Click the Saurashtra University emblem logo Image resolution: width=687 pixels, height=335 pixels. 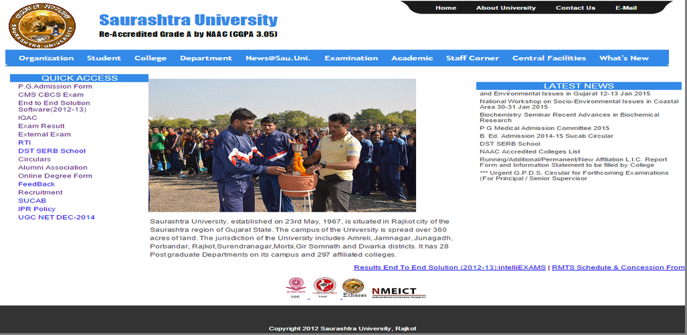tap(42, 25)
